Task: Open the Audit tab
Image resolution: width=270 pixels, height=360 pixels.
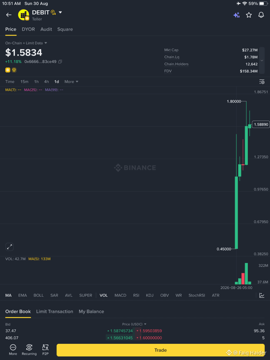Action: point(46,30)
